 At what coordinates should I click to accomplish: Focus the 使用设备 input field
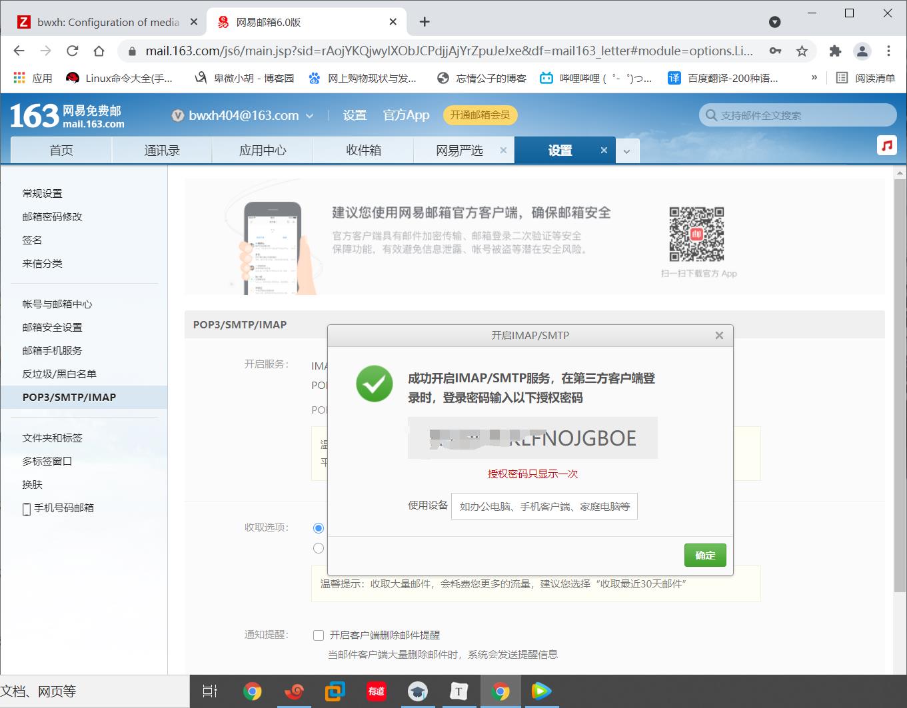click(544, 506)
